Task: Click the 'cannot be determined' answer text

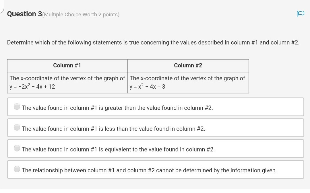Action: pyautogui.click(x=149, y=170)
